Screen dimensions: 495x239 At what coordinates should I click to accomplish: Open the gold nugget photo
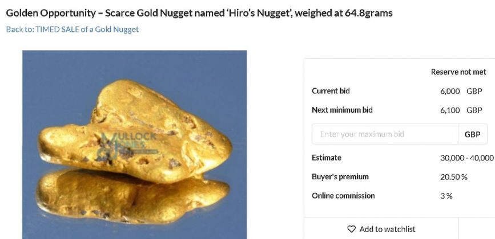click(135, 145)
